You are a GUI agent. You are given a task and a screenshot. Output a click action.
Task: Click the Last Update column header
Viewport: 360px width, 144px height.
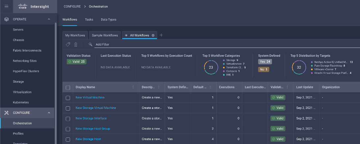pyautogui.click(x=304, y=87)
